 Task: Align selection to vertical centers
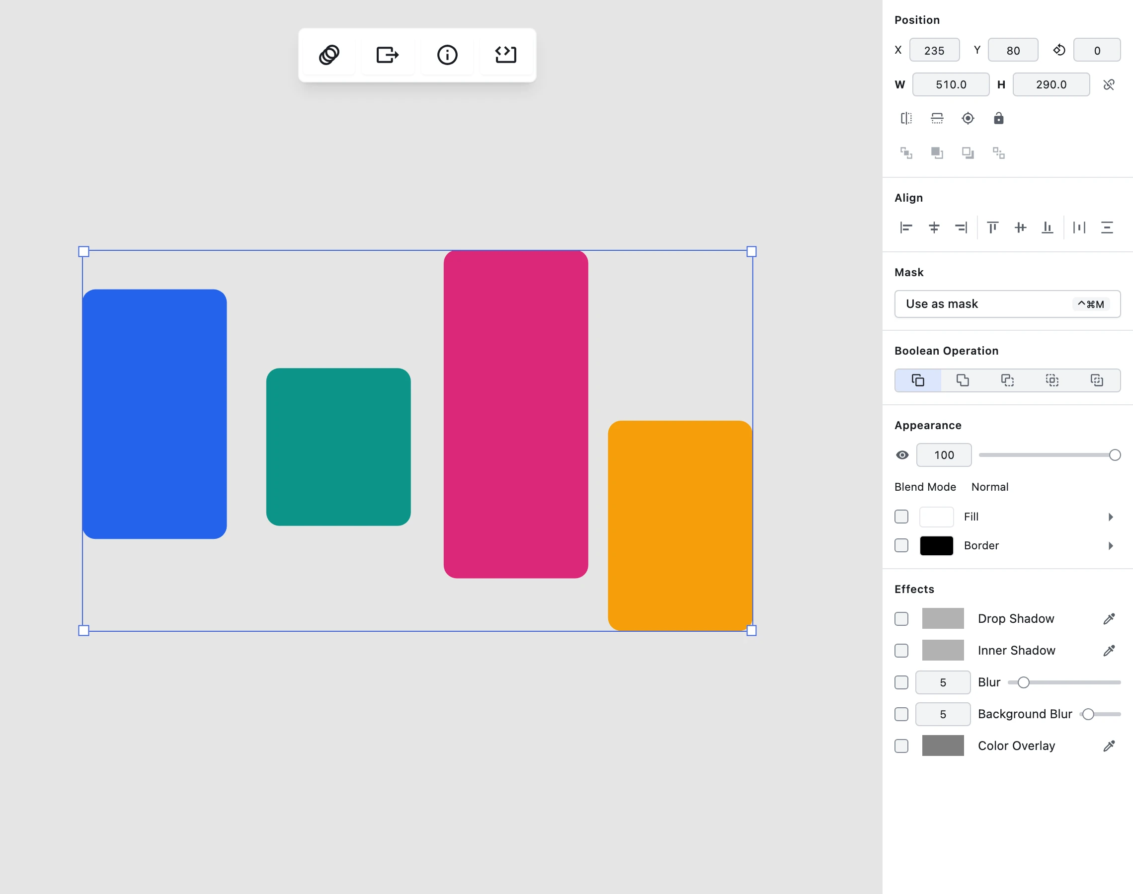[1020, 227]
